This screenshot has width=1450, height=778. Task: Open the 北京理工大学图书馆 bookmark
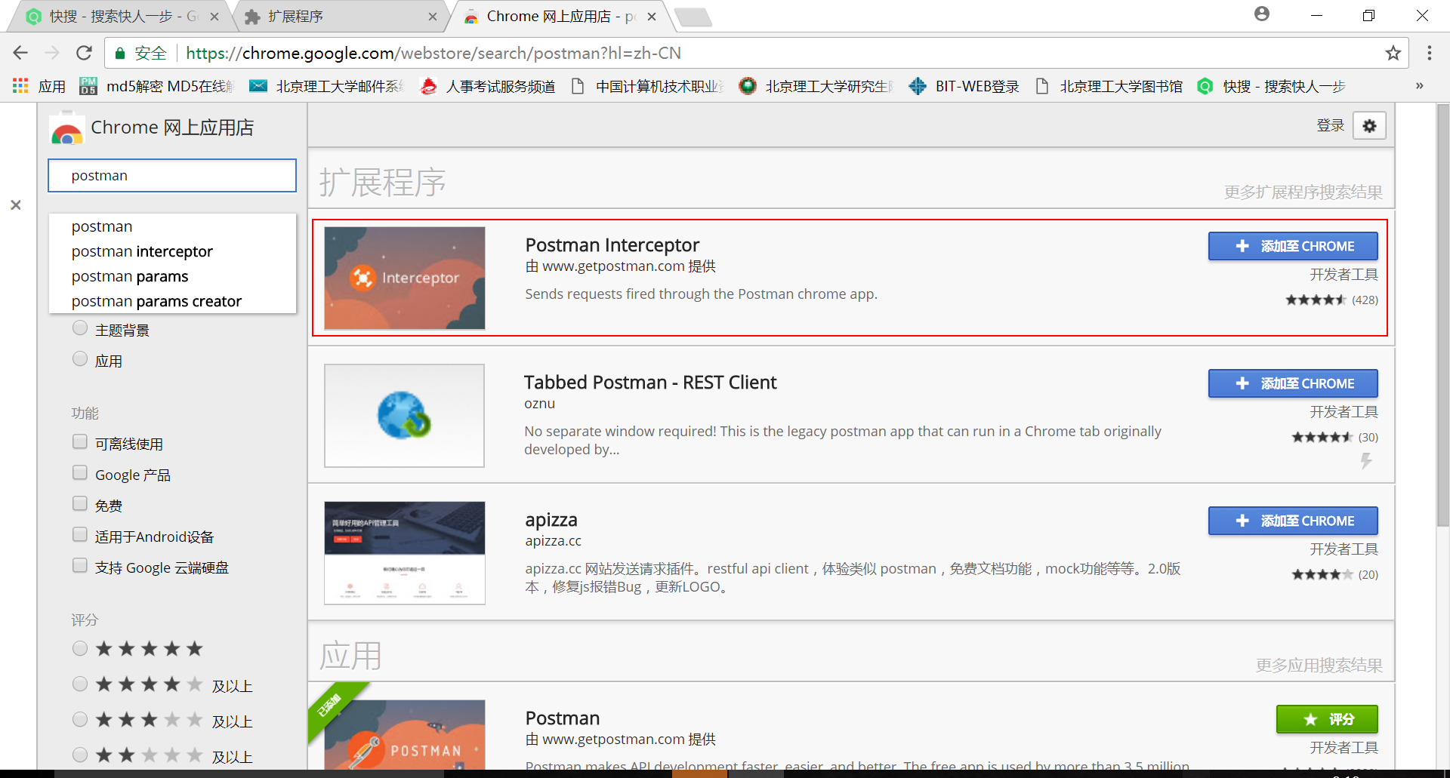pos(1109,86)
